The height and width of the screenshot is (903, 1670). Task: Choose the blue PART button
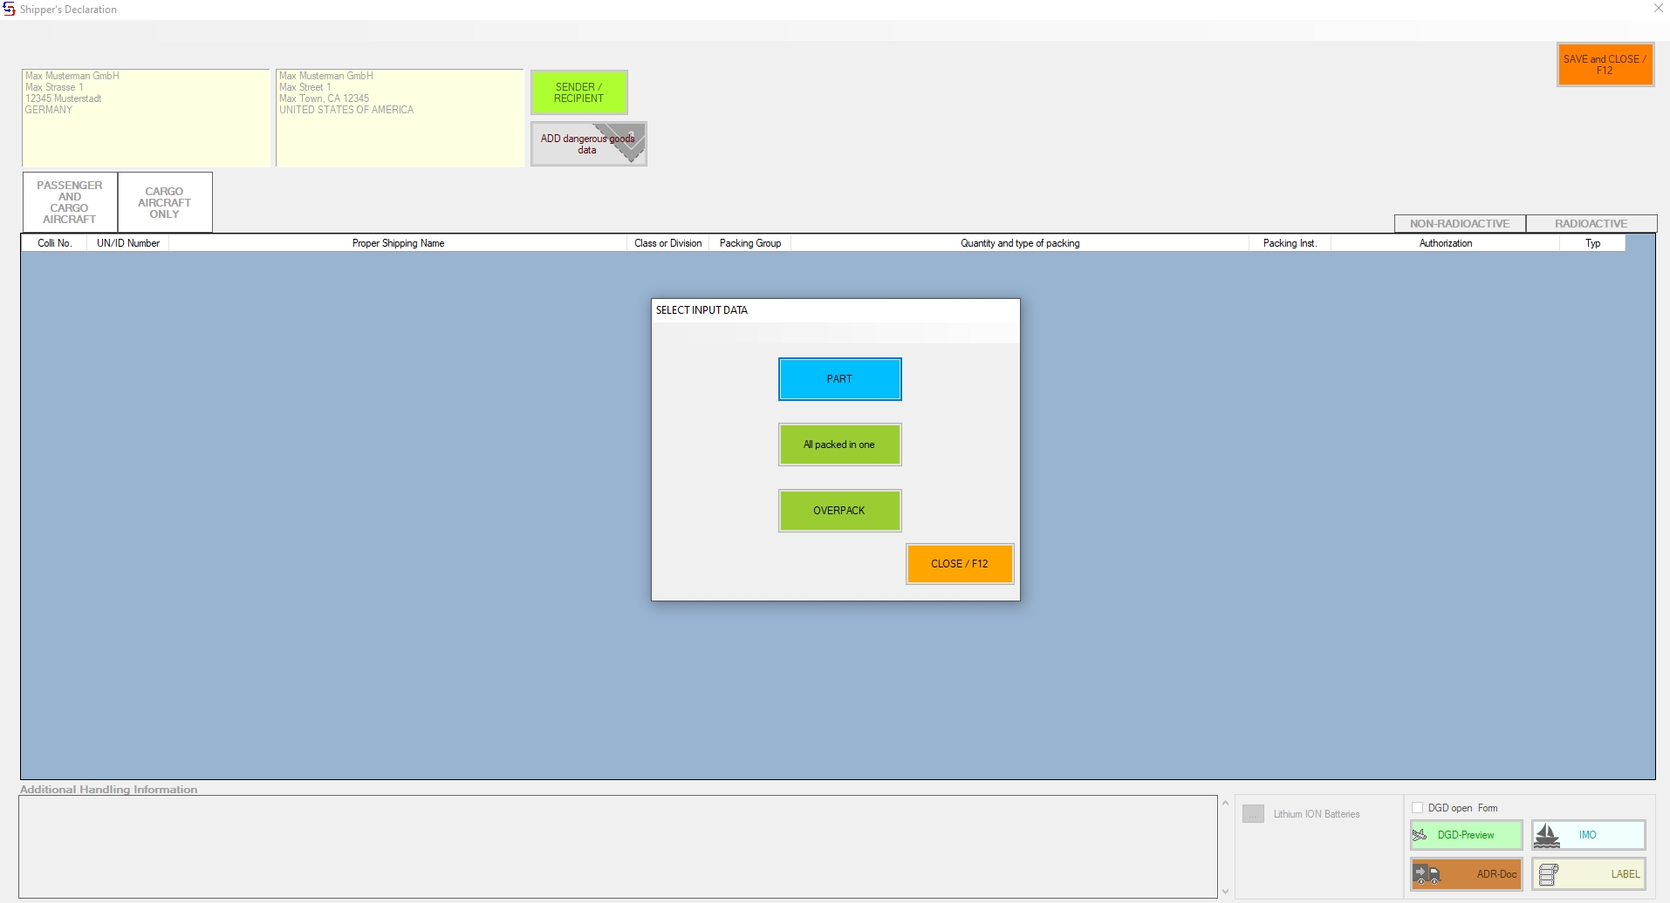(839, 379)
